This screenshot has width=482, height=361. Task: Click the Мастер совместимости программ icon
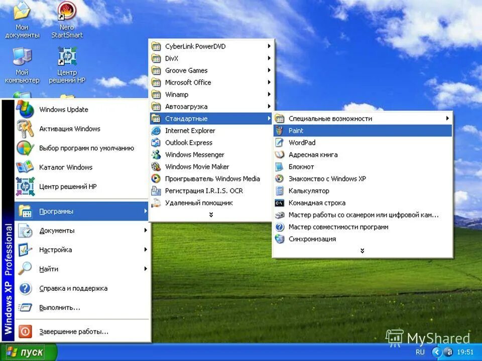click(x=280, y=227)
